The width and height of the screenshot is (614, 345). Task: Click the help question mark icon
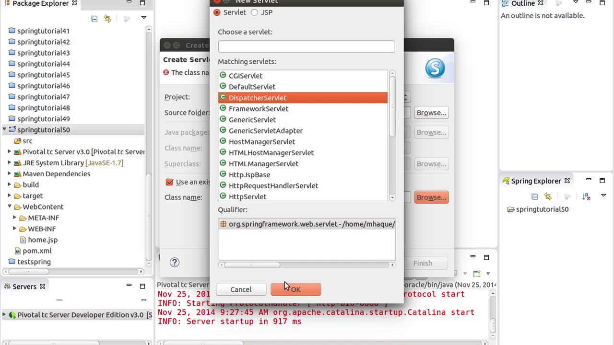tap(175, 262)
